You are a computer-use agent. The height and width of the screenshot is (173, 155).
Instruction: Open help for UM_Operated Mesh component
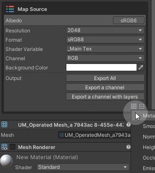click(128, 125)
